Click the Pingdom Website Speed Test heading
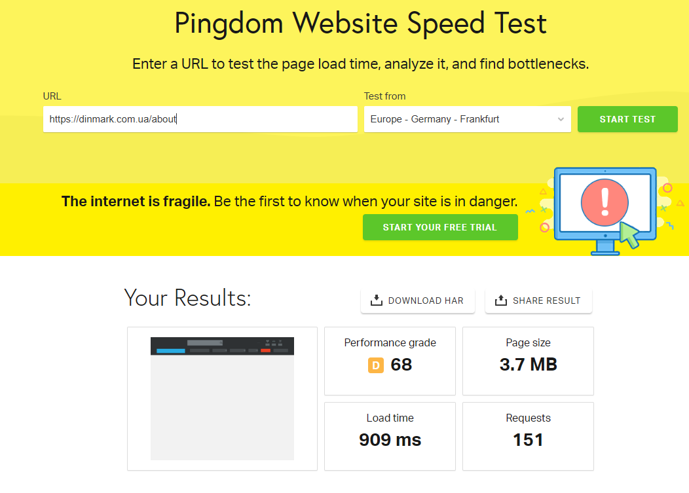 pyautogui.click(x=360, y=24)
